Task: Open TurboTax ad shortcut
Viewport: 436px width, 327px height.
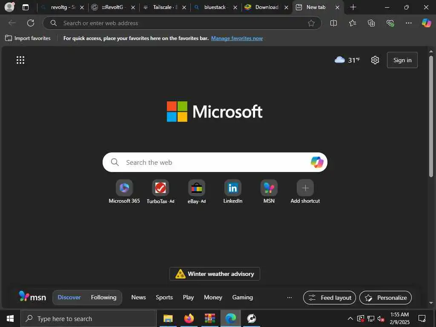Action: [161, 192]
